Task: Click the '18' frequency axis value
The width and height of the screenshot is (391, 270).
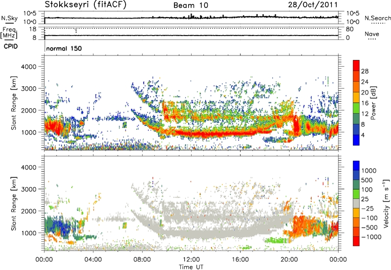Action: tap(33, 29)
